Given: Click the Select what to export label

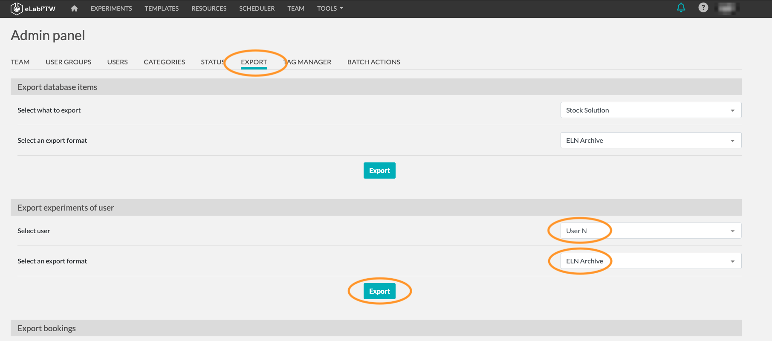Looking at the screenshot, I should click(49, 110).
